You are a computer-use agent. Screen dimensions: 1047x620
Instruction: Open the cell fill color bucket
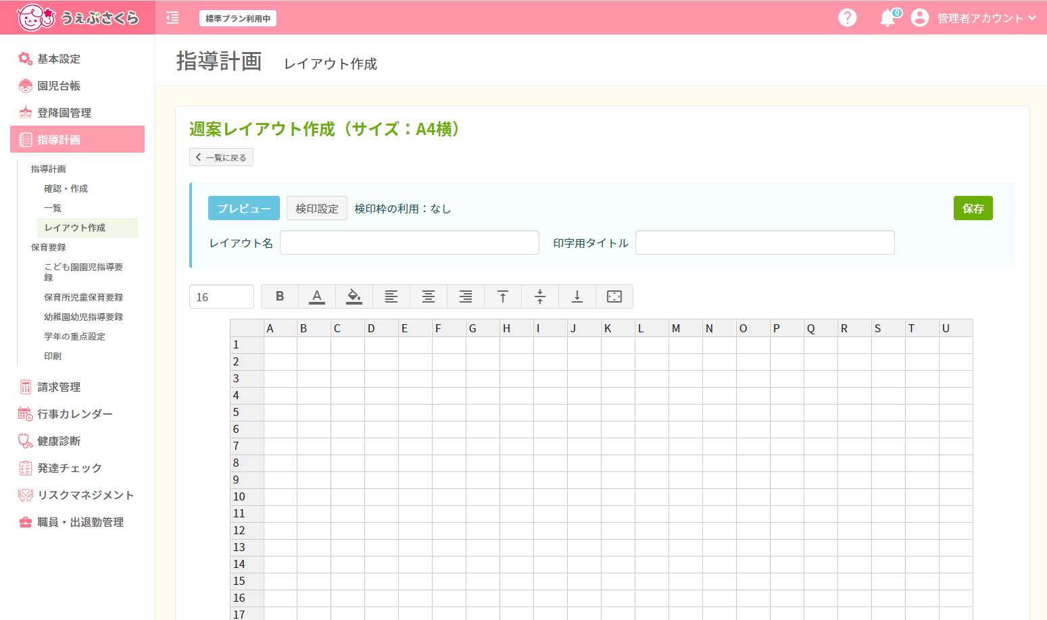click(x=354, y=296)
